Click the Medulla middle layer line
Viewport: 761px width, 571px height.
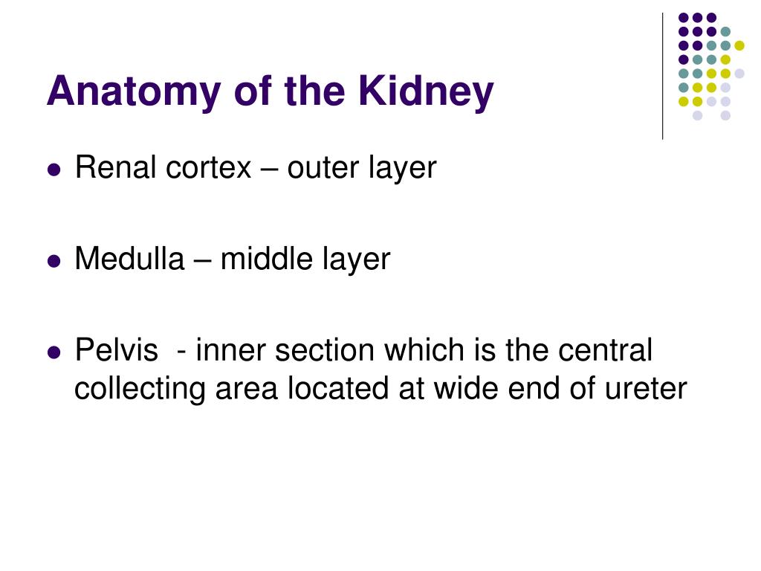(x=233, y=259)
